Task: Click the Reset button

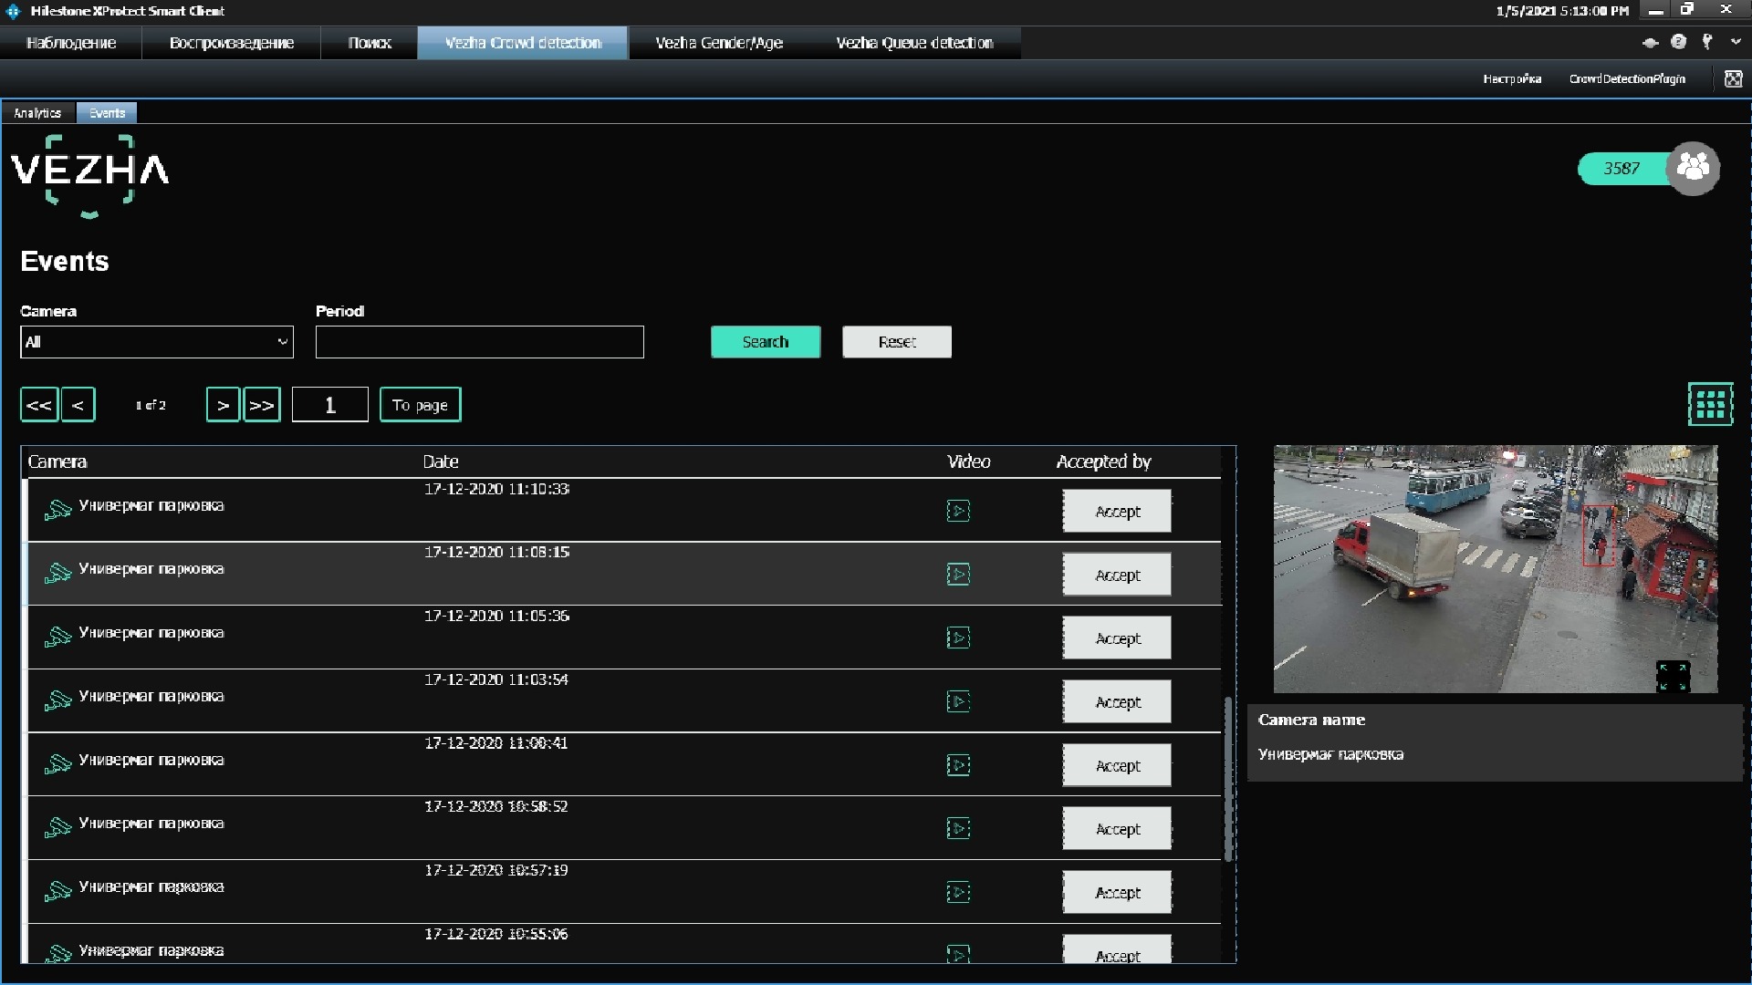Action: tap(897, 342)
